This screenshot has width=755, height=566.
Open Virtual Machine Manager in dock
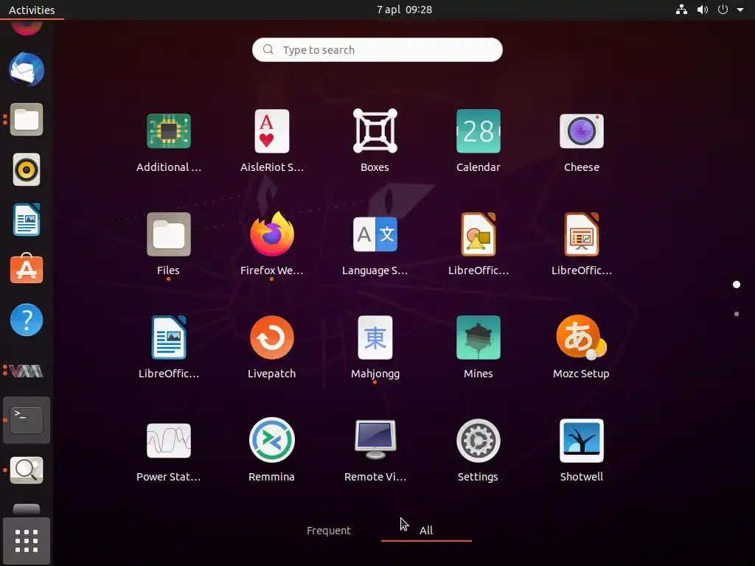point(27,371)
